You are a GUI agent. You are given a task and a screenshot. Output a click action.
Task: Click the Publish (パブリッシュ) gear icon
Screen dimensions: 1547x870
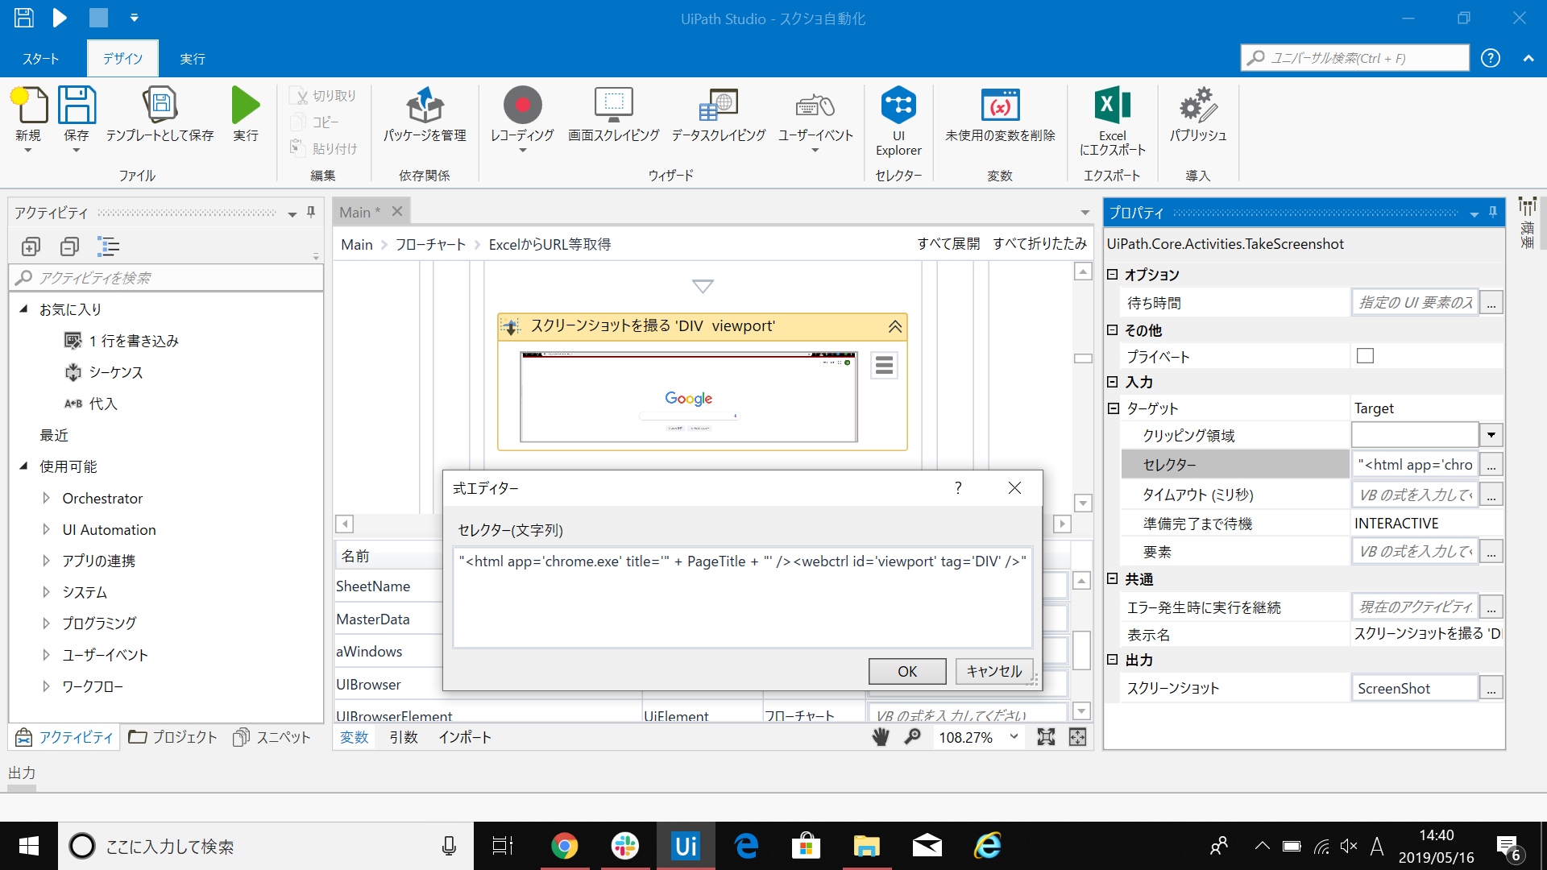tap(1197, 106)
